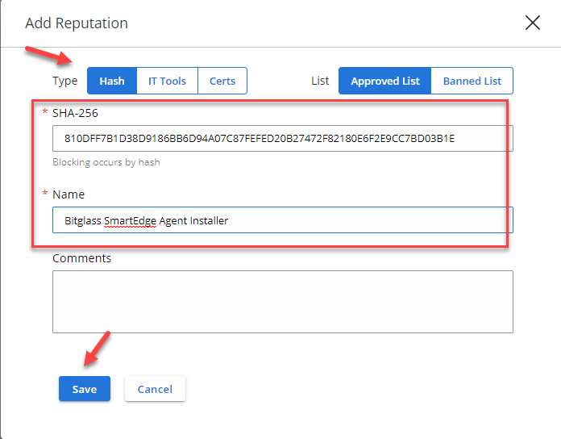This screenshot has height=439, width=561.
Task: Choose the Certs type option
Action: (x=222, y=81)
